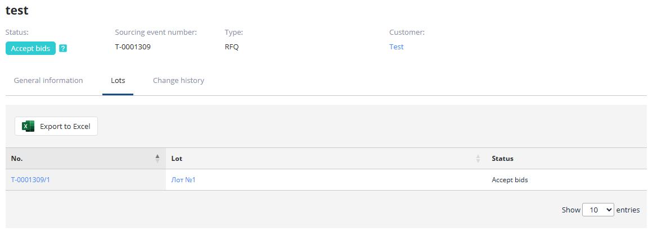Click the No. column sort arrows
657x236 pixels.
point(157,159)
